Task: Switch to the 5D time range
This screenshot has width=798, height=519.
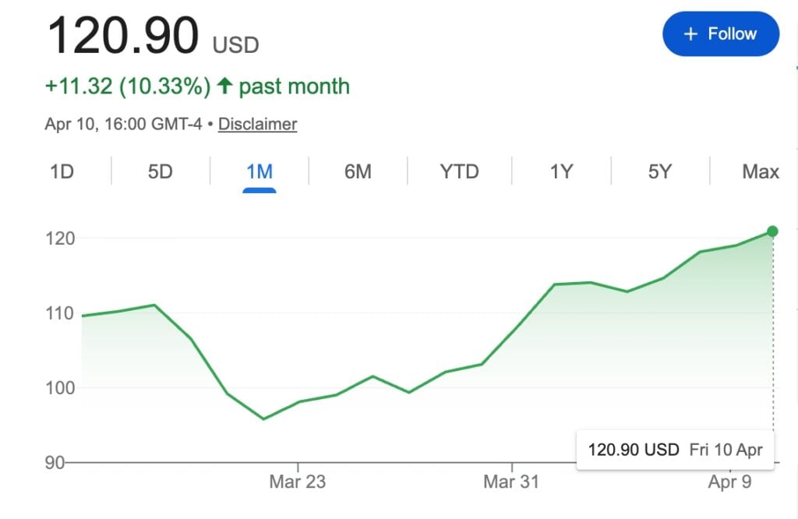Action: pos(160,171)
